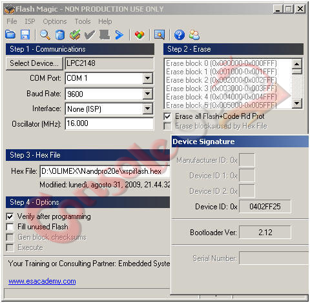
Task: Click the Manufacturer ID field
Action: pos(247,160)
